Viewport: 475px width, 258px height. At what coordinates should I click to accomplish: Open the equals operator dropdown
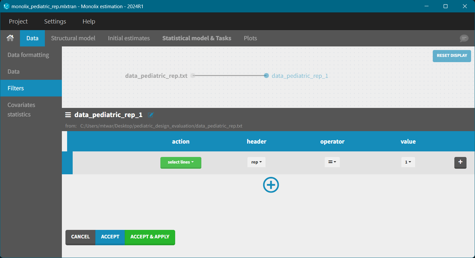point(332,162)
